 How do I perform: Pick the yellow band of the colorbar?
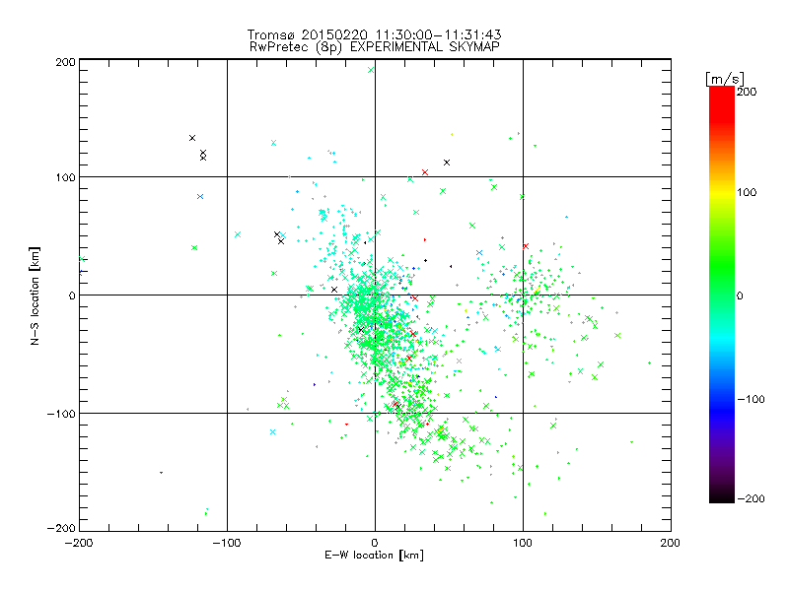[722, 192]
